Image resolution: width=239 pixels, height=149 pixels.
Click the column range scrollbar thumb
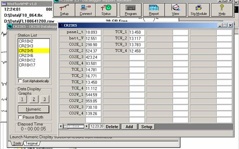73,126
